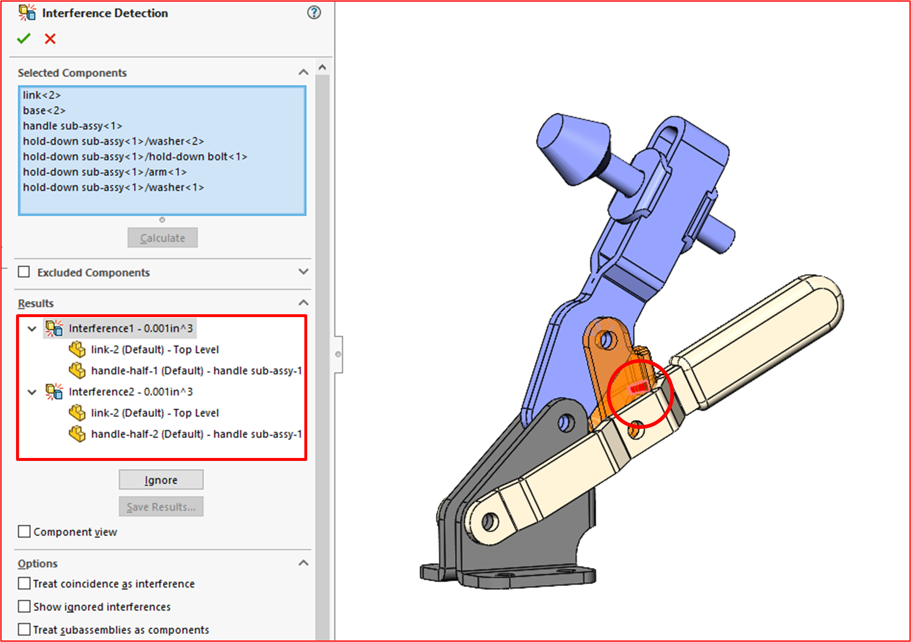Click the Interference2 result icon
The width and height of the screenshot is (911, 642).
[54, 391]
